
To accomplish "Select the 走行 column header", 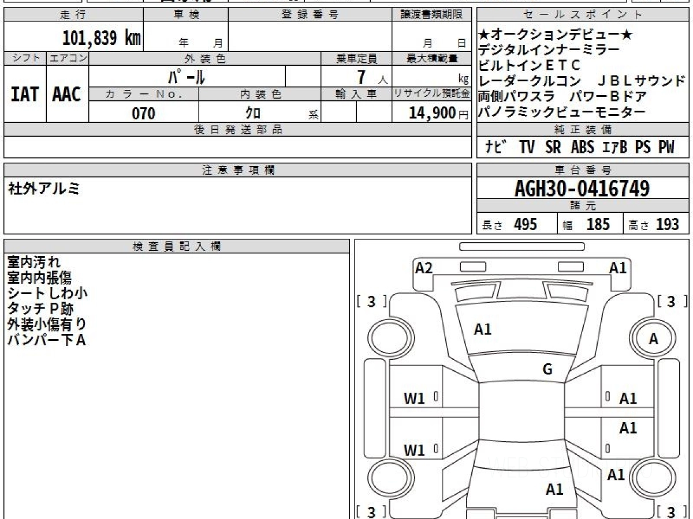I will pos(73,15).
